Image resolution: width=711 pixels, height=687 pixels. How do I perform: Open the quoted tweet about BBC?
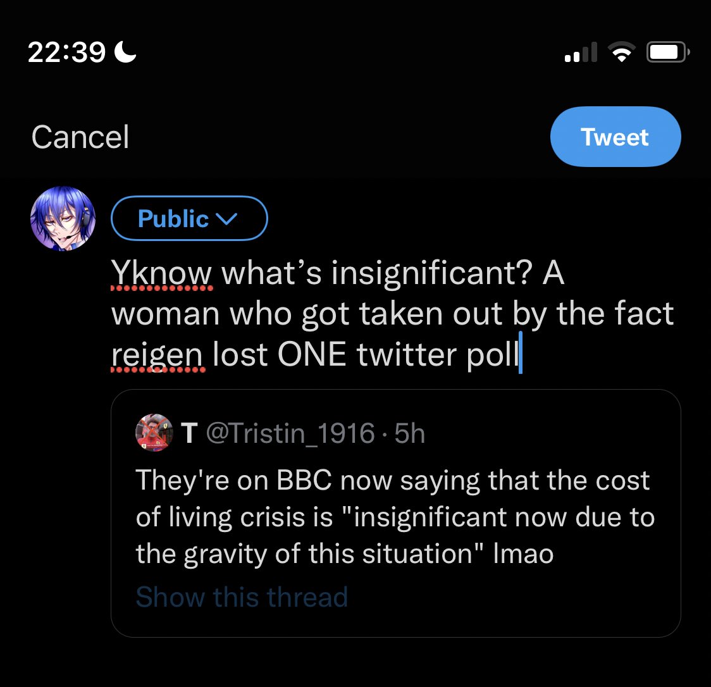point(395,517)
